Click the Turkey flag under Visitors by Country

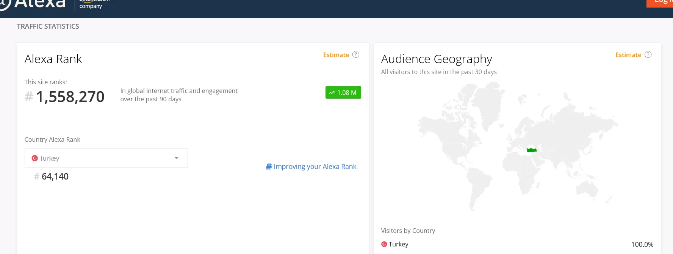coord(384,244)
